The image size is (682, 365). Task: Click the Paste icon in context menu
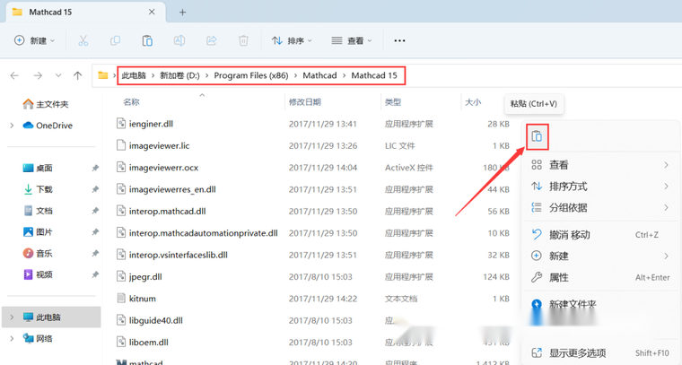537,136
